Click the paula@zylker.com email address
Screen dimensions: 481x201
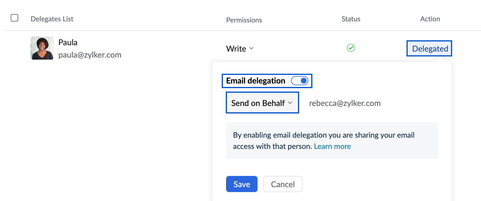(90, 55)
